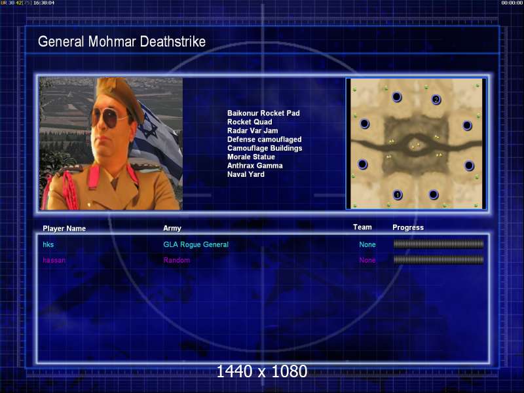Click 'Camouflage Buildings' text

point(265,148)
